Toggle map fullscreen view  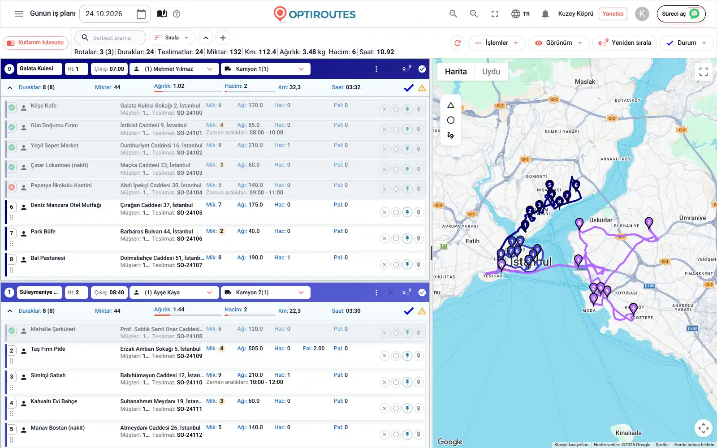tap(704, 72)
